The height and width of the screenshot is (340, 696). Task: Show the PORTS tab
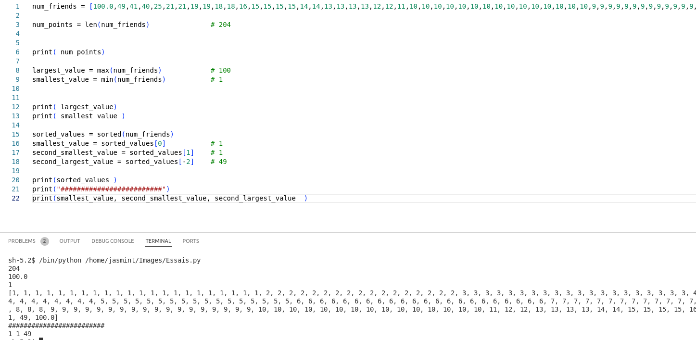(x=190, y=241)
